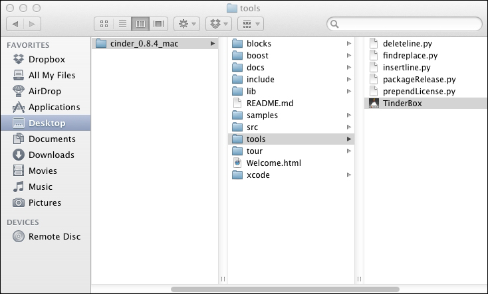Open Documents in the sidebar
488x294 pixels.
[45, 139]
